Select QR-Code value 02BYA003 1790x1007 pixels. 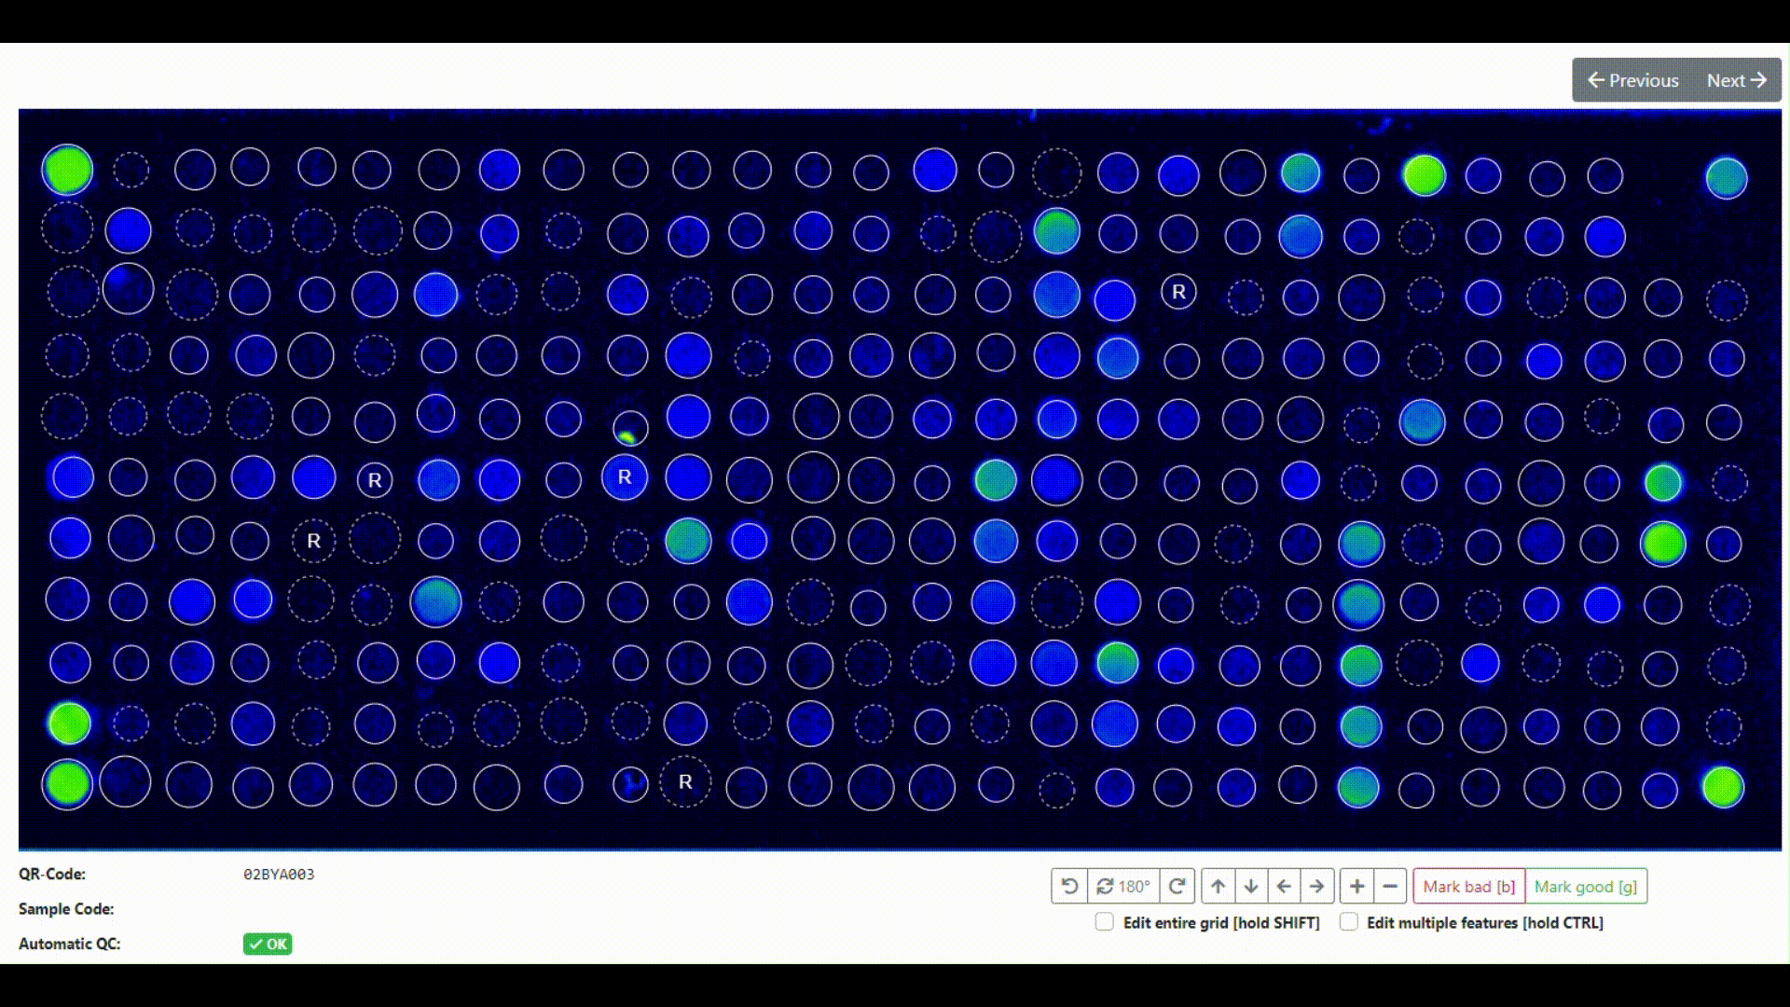tap(279, 875)
